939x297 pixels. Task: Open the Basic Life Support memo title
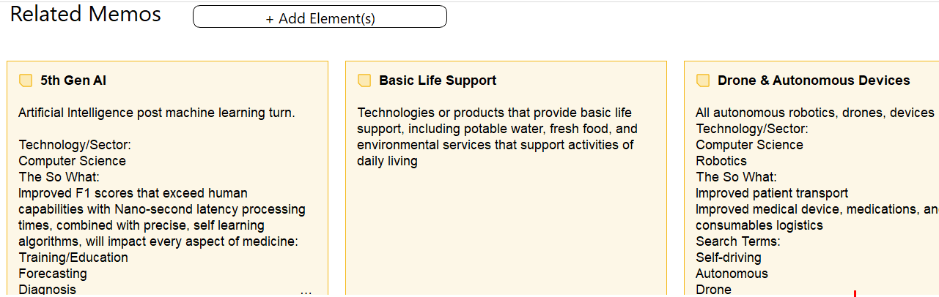(x=438, y=80)
